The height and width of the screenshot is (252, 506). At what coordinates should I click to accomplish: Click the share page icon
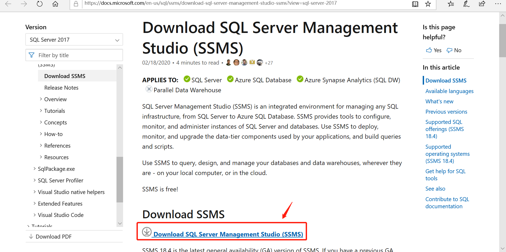point(482,4)
